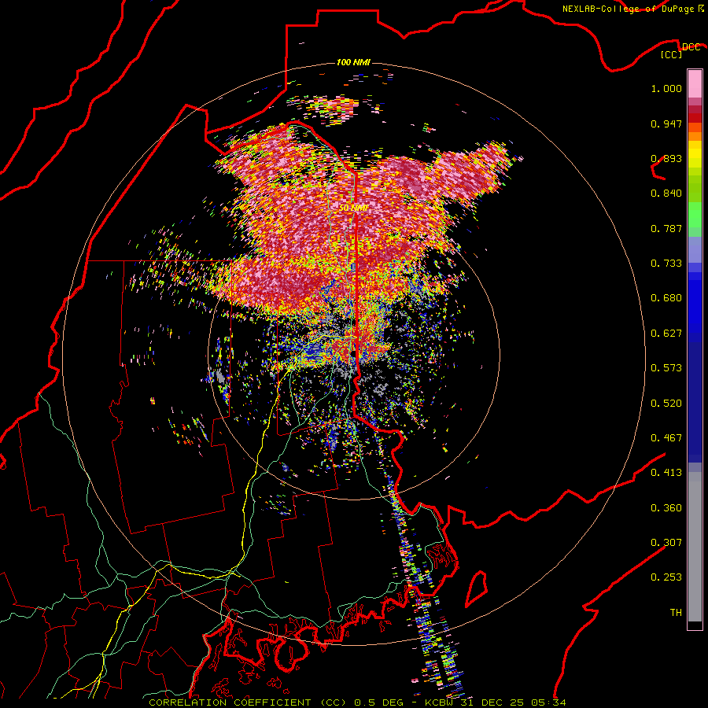Viewport: 708px width, 708px height.
Task: Click the 100 NMI range ring label
Action: [x=353, y=62]
